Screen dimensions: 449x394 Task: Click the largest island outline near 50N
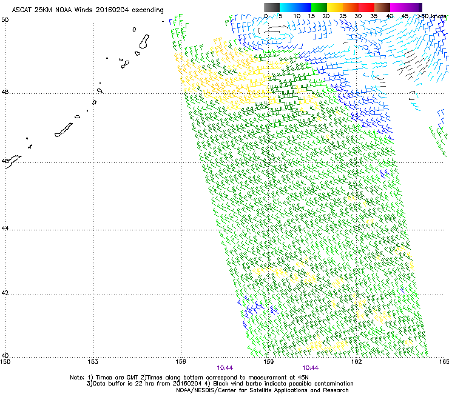(144, 41)
